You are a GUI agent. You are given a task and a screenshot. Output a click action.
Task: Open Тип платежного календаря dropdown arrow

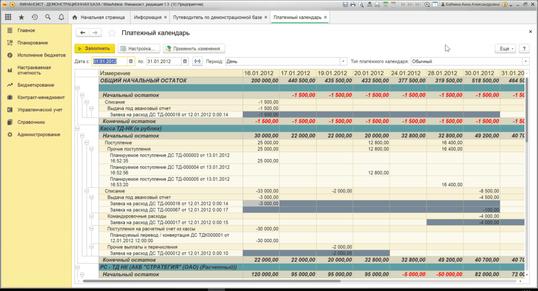pos(526,62)
